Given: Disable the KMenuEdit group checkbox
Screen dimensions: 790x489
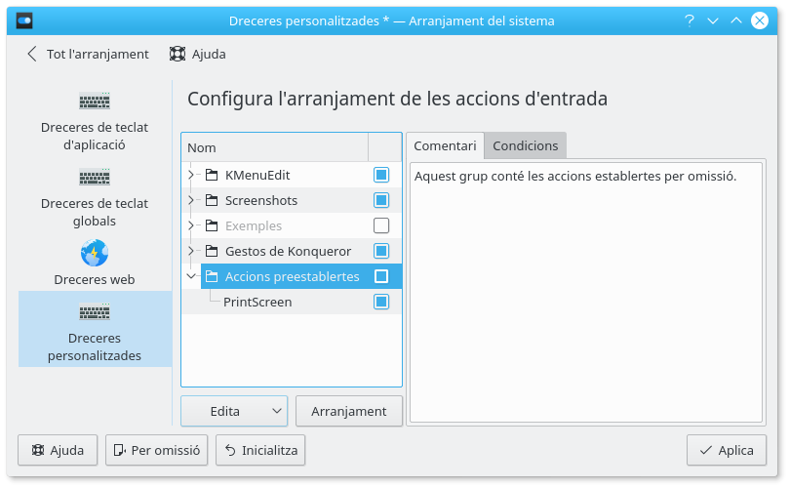Looking at the screenshot, I should tap(381, 176).
